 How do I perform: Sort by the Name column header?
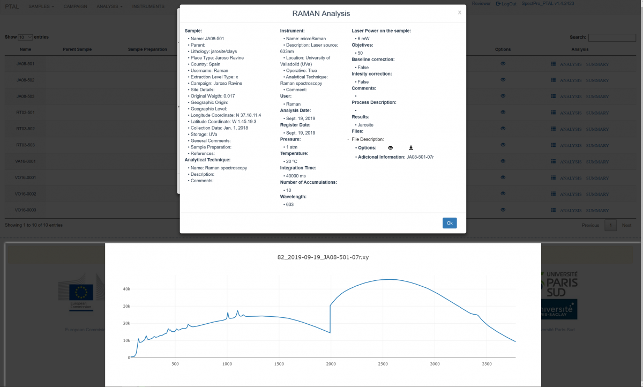point(26,49)
